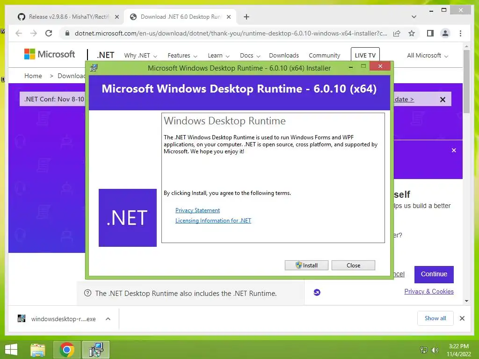
Task: Share this page via the share icon
Action: point(397,33)
